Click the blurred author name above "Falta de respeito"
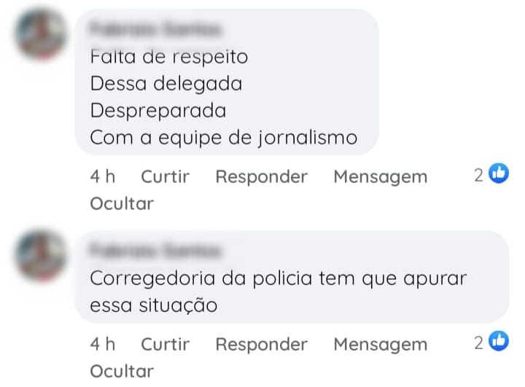The width and height of the screenshot is (525, 387). (x=155, y=30)
